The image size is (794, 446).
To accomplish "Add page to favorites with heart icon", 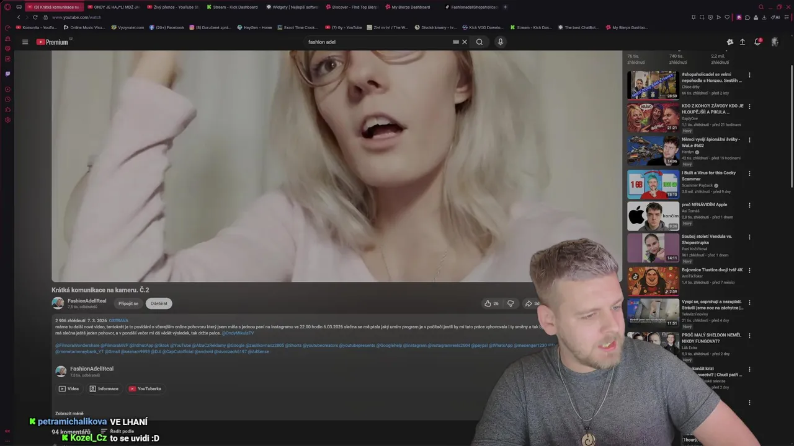I will [x=727, y=17].
